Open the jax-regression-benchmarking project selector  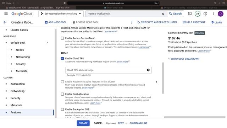(x=61, y=14)
